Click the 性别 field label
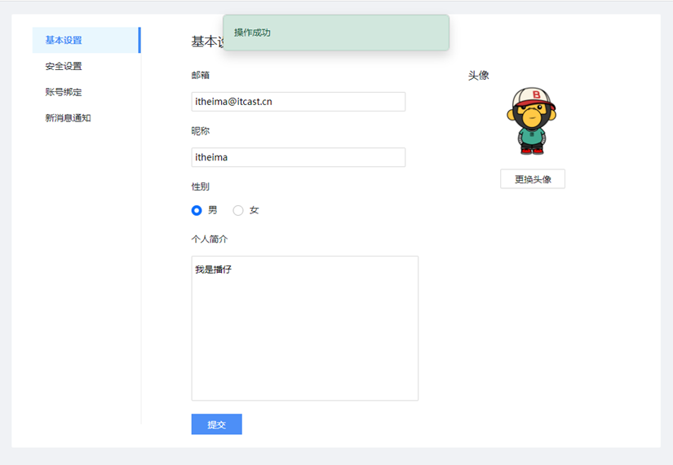Screen dimensions: 673x465 (x=201, y=186)
